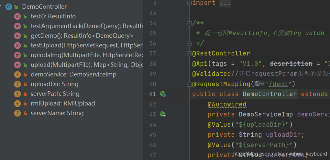
Task: Click the @Autowired annotation on line 42
Action: tap(227, 105)
